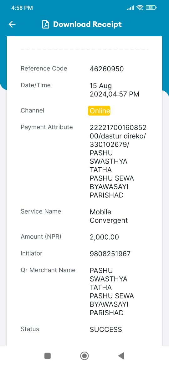Tap the Reference Code label
This screenshot has width=169, height=366.
44,69
